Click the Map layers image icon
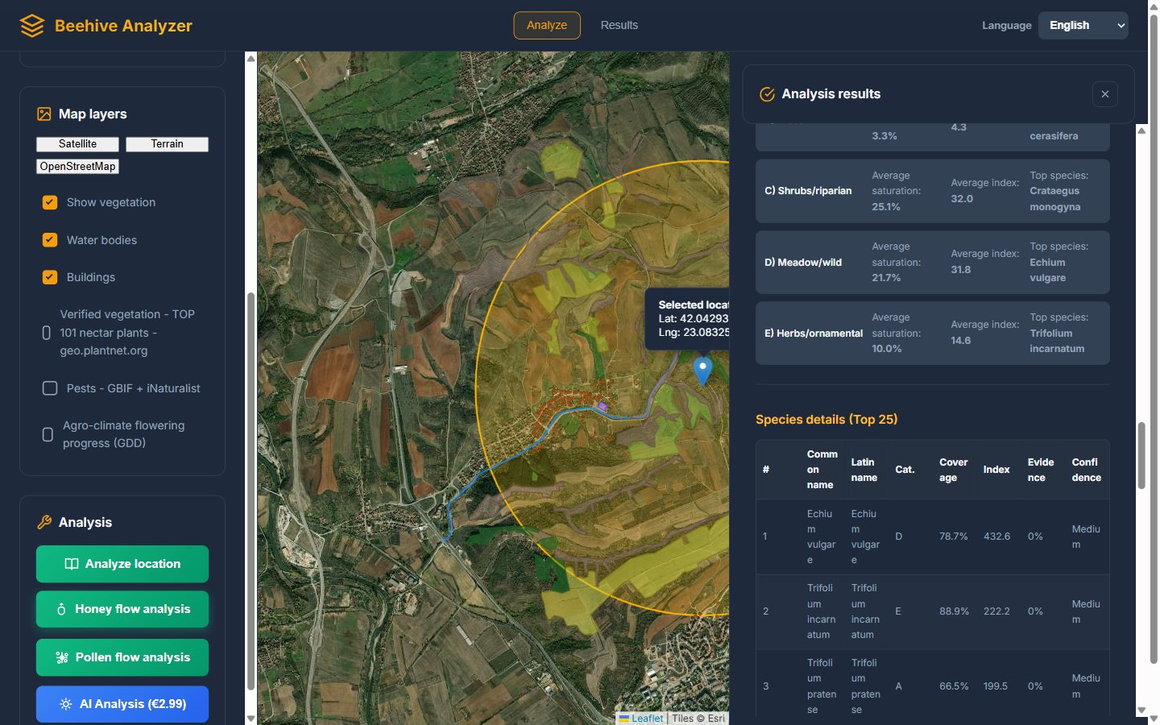The image size is (1160, 725). [x=44, y=114]
